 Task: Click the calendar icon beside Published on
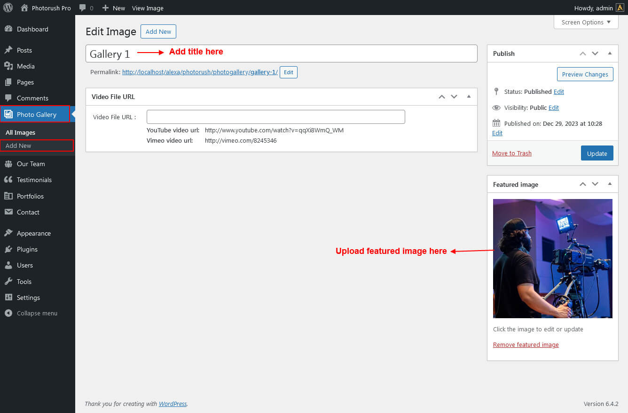click(x=496, y=123)
